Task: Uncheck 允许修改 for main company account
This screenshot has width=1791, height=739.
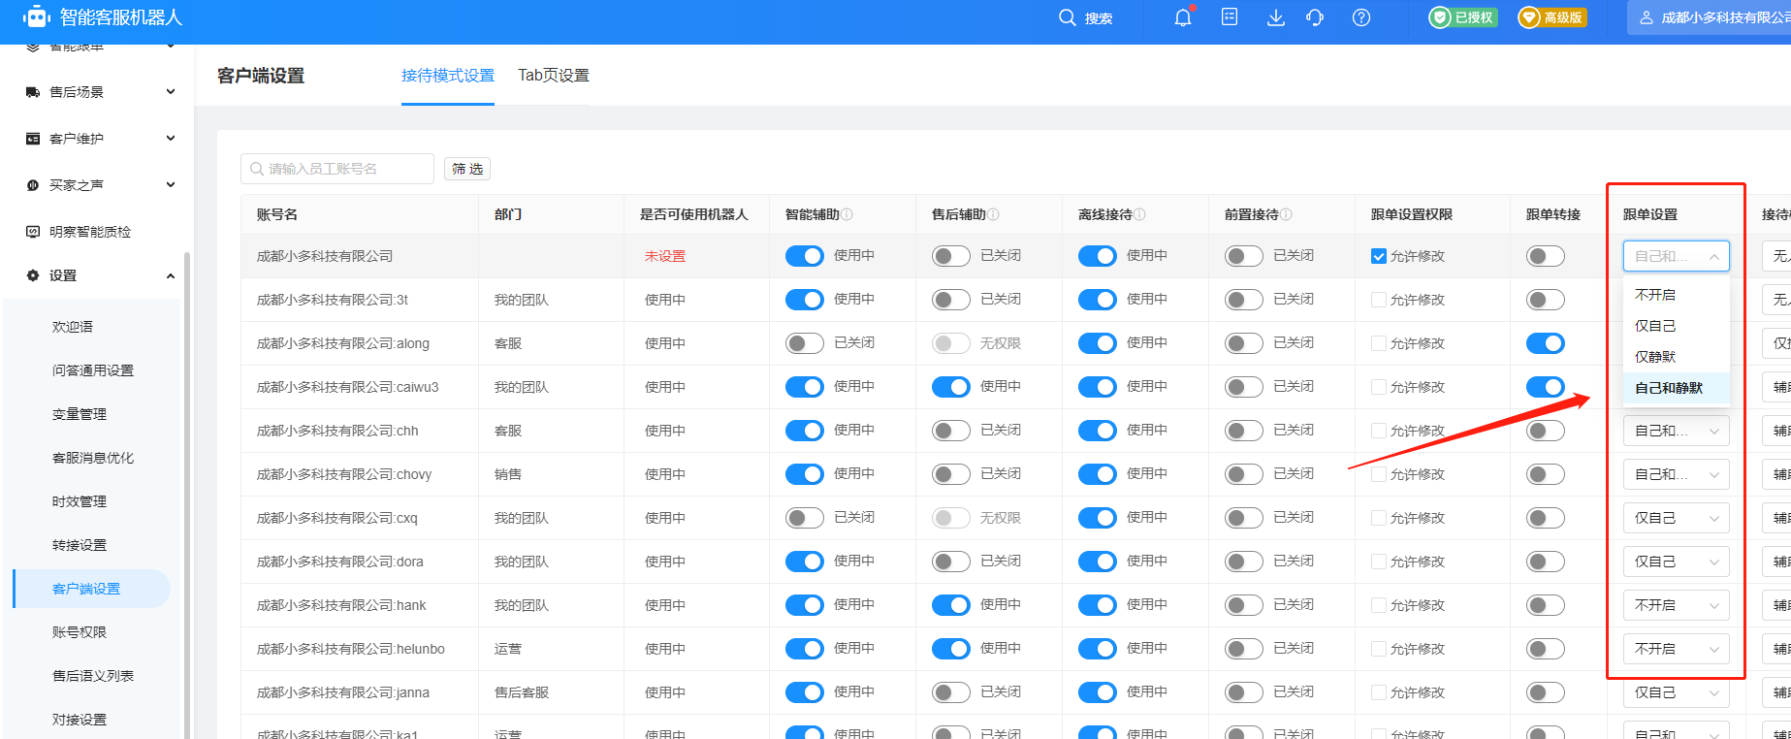Action: point(1378,256)
